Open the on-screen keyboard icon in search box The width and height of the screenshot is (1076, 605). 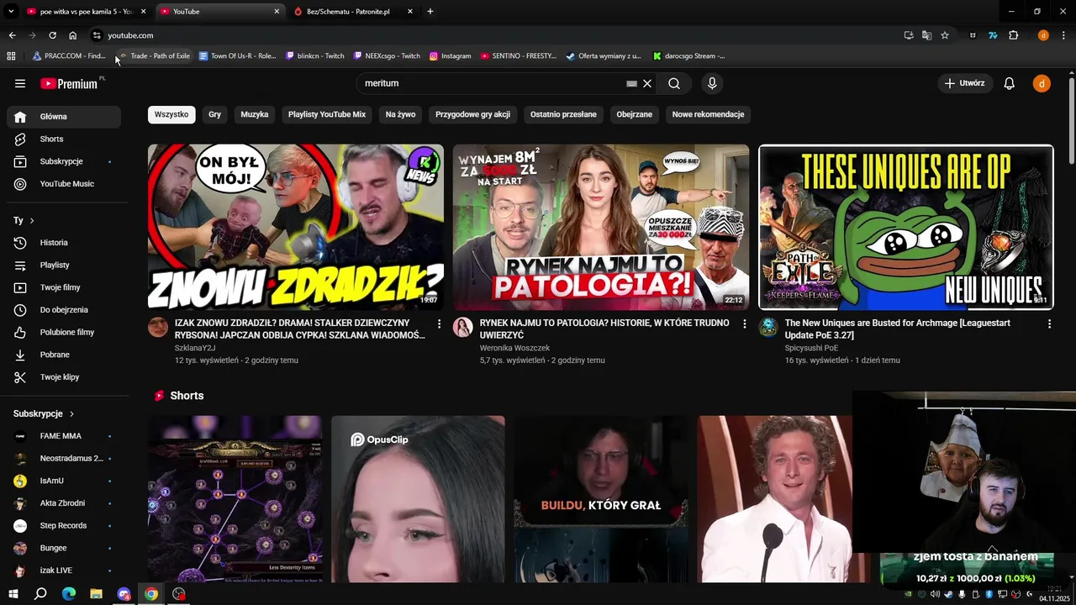(x=632, y=83)
